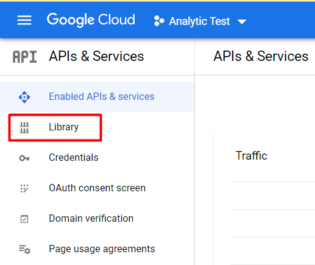Viewport: 315px width, 265px height.
Task: Click the Domain verification checkbox icon
Action: click(x=24, y=219)
